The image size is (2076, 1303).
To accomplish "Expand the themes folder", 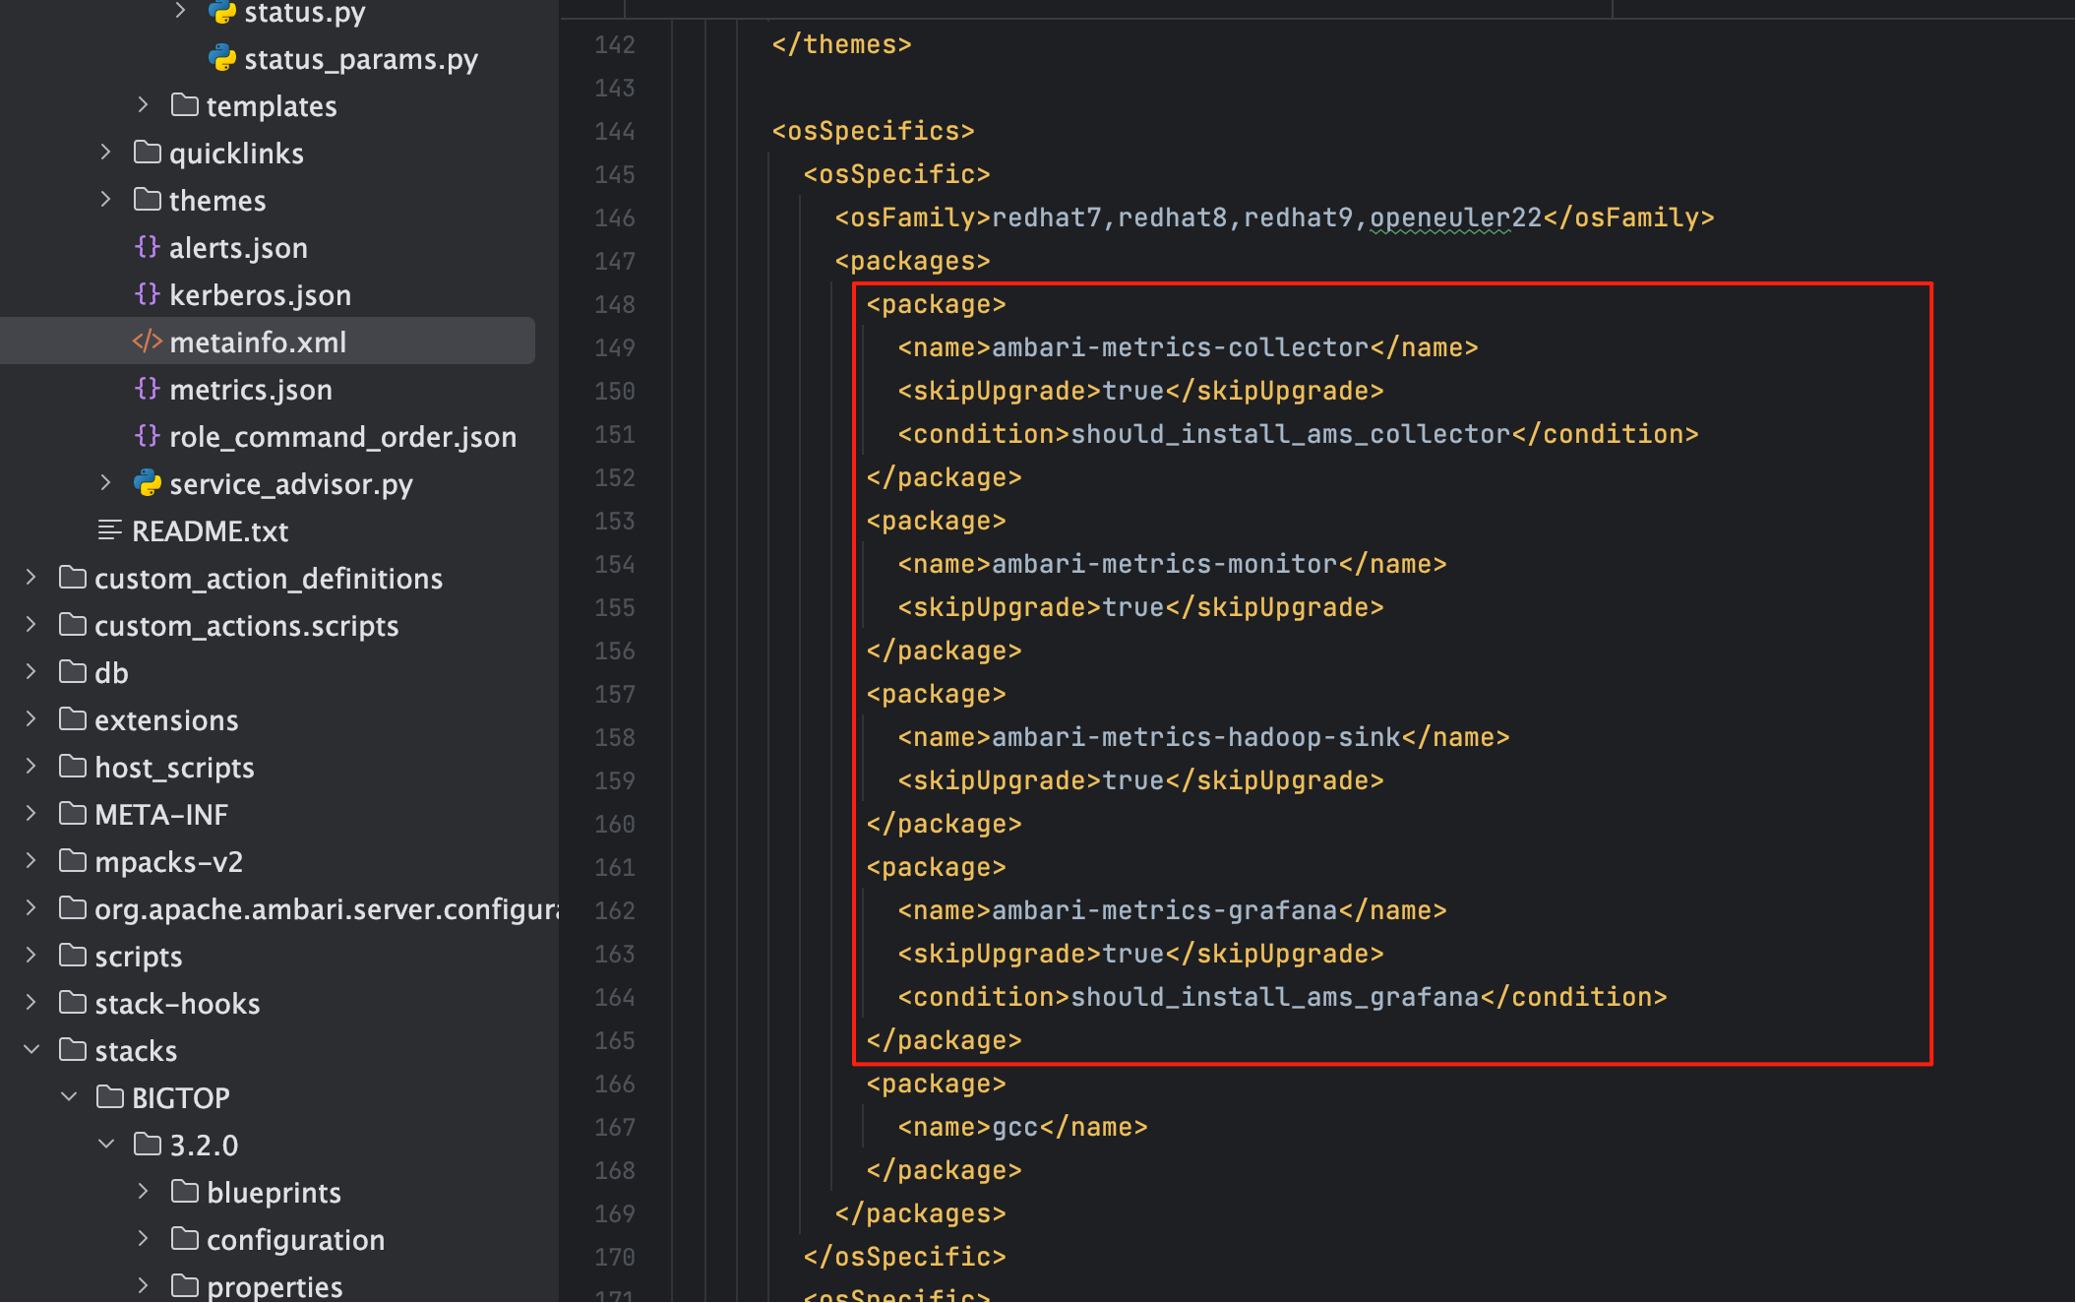I will click(x=106, y=200).
